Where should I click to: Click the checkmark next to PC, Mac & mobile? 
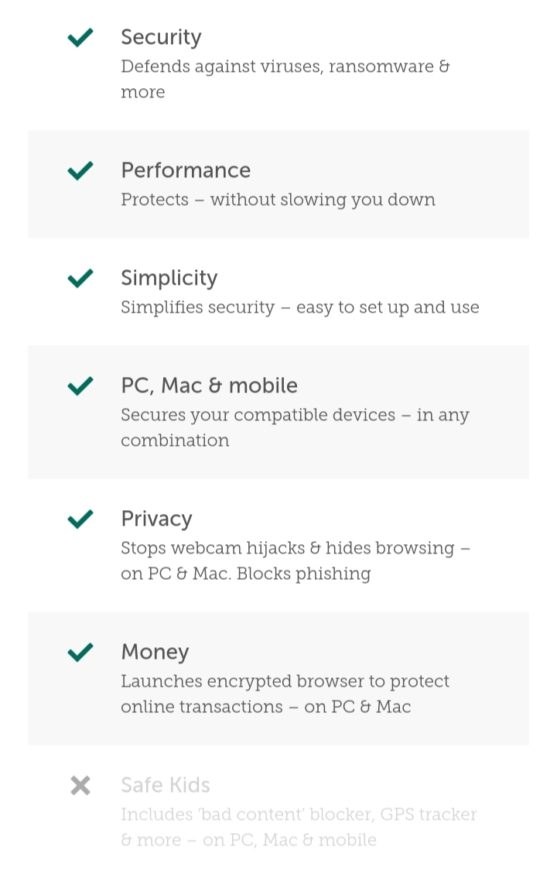click(x=80, y=386)
